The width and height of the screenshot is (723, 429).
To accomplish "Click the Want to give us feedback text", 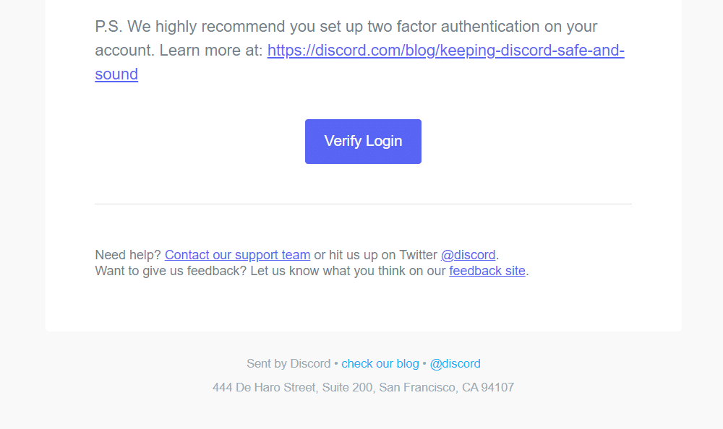I will click(170, 270).
